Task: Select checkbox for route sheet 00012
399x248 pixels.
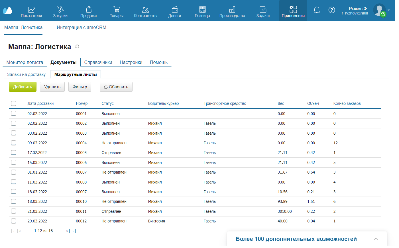Action: [x=14, y=221]
